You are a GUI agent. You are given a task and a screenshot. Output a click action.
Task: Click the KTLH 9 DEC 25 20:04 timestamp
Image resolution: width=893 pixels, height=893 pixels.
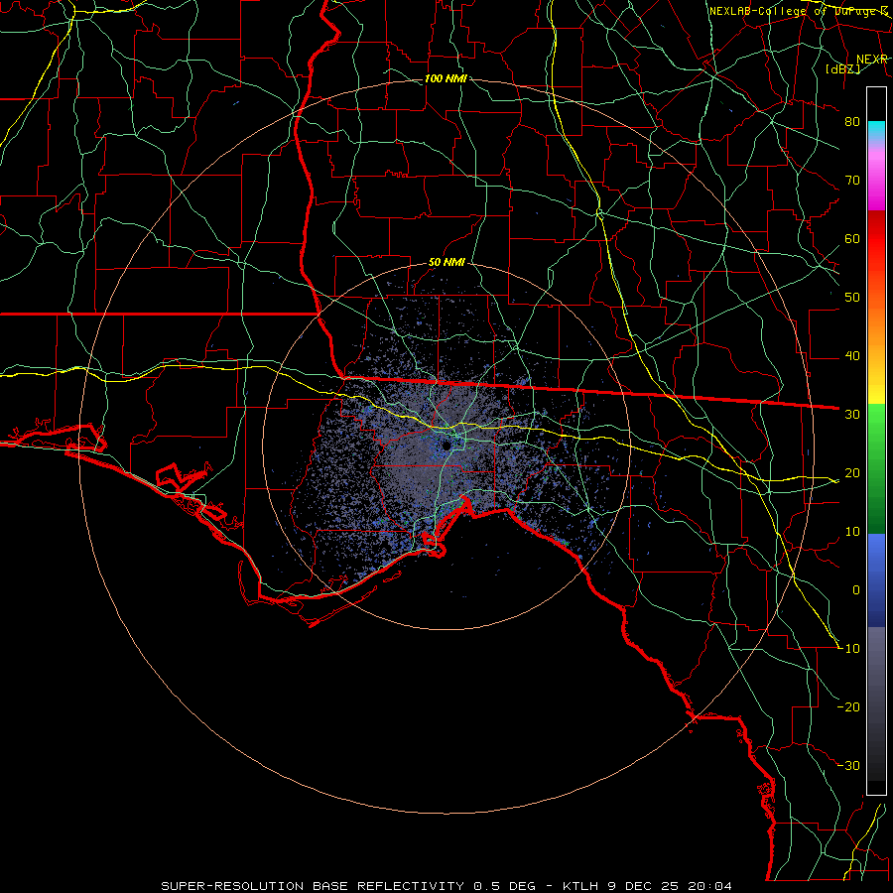point(647,886)
